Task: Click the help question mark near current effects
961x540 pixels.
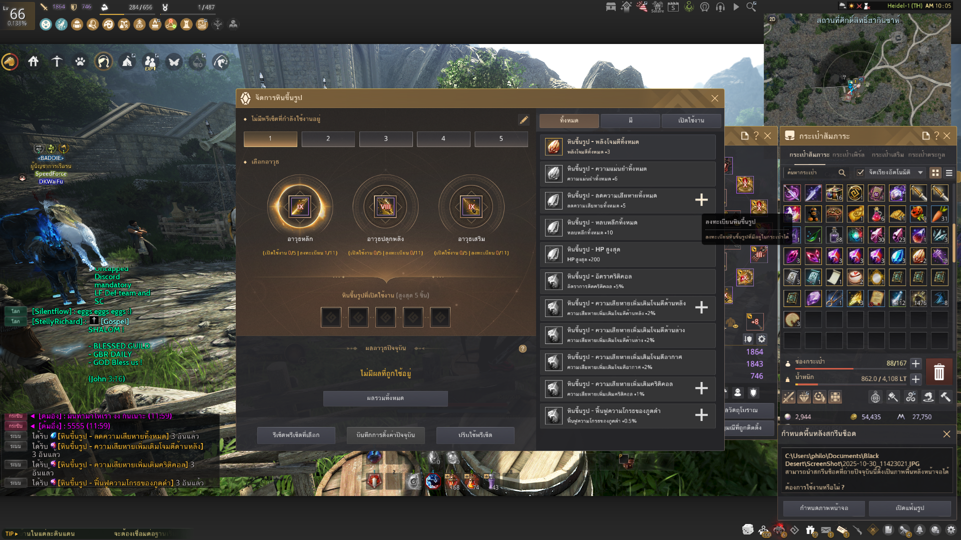Action: 523,348
